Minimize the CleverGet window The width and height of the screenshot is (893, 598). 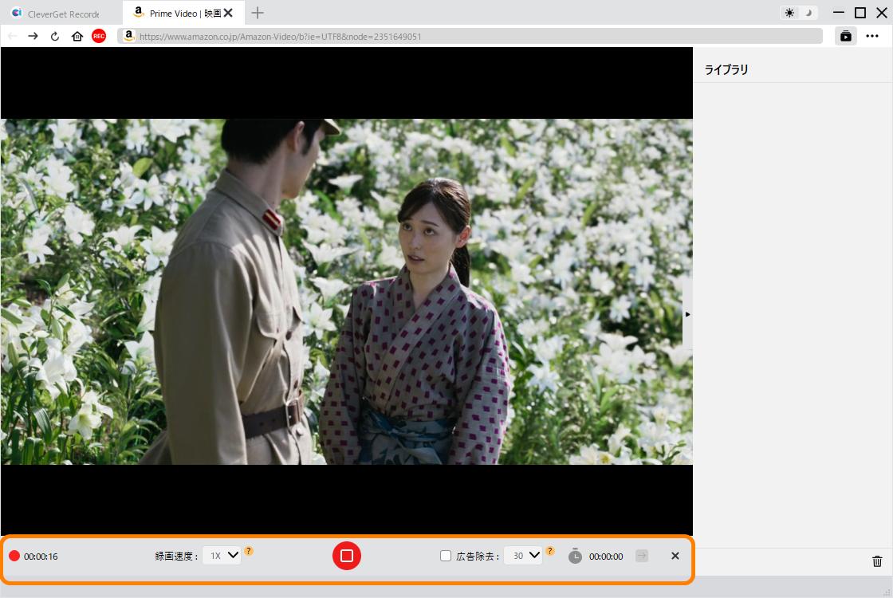[838, 13]
